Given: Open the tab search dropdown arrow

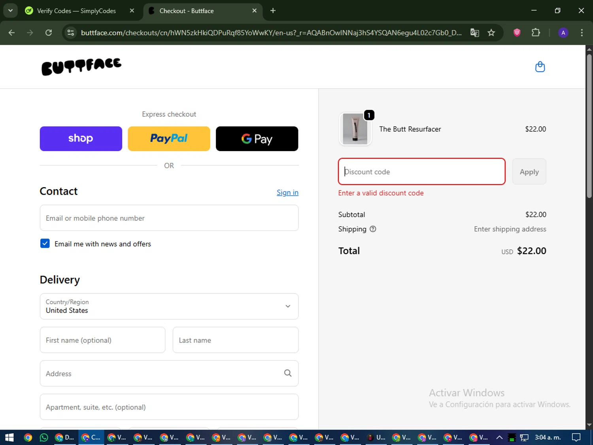Looking at the screenshot, I should point(11,11).
